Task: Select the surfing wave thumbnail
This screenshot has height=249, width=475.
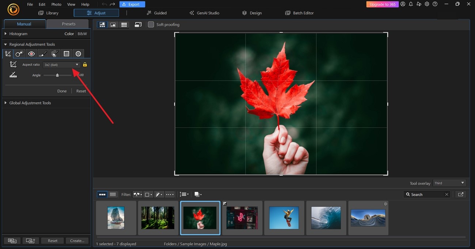Action: [x=326, y=218]
